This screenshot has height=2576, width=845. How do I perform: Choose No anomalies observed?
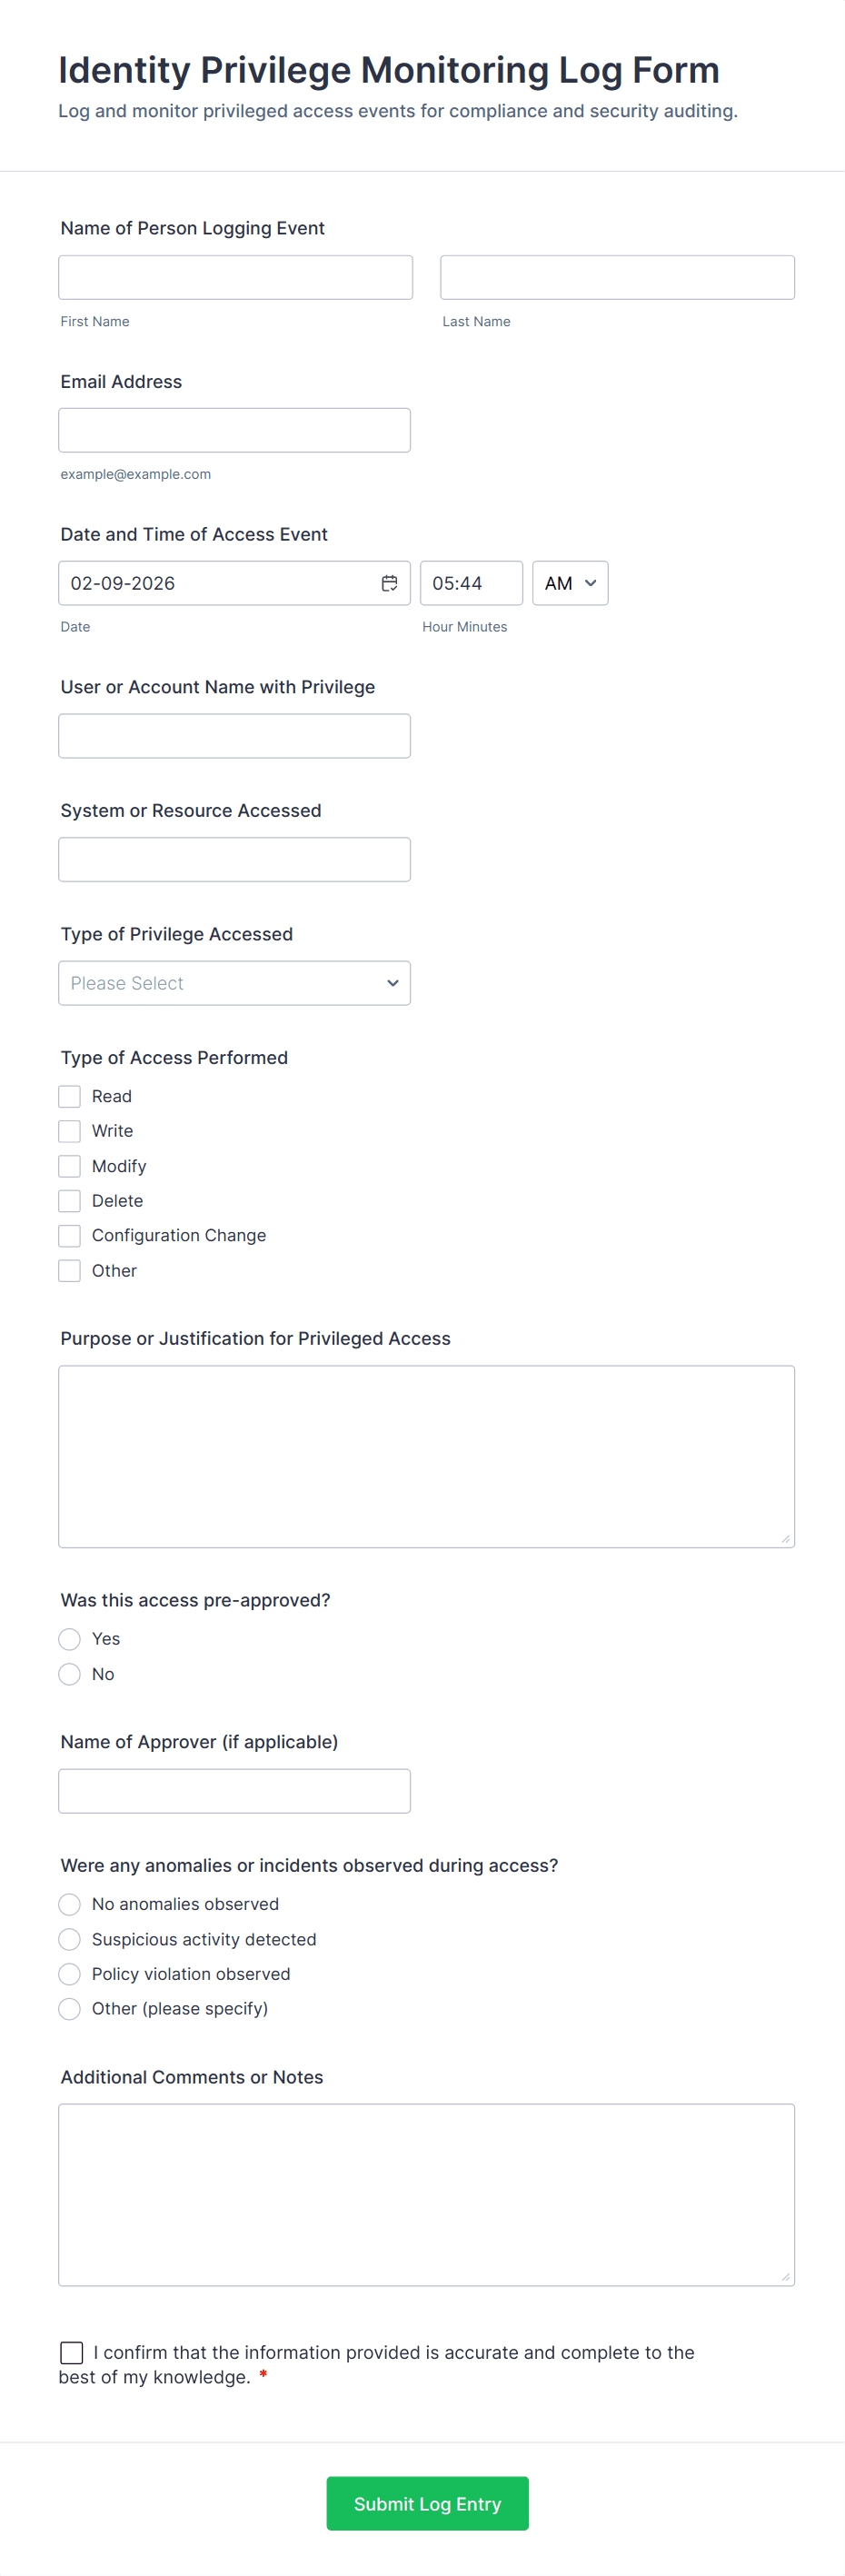(69, 1903)
